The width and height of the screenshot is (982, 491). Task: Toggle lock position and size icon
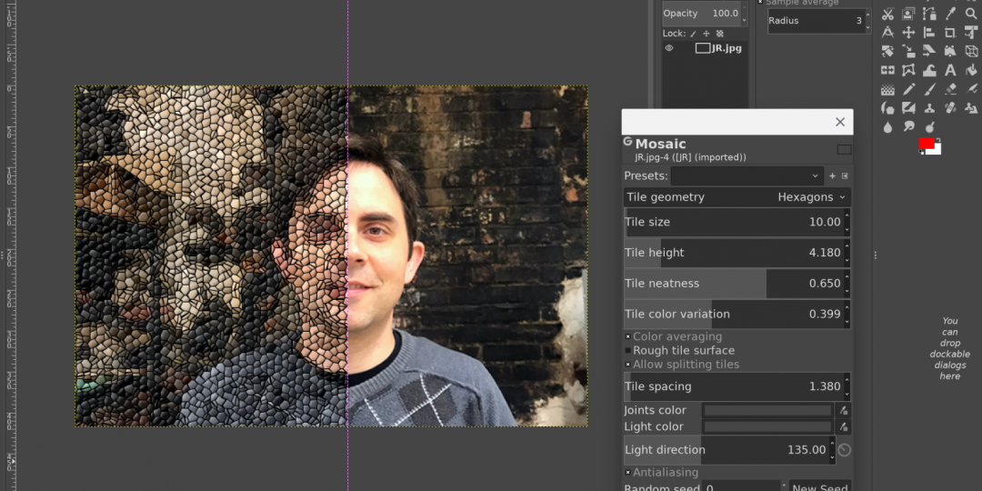[706, 34]
